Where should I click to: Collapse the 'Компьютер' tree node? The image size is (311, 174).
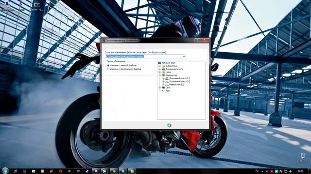pyautogui.click(x=160, y=75)
